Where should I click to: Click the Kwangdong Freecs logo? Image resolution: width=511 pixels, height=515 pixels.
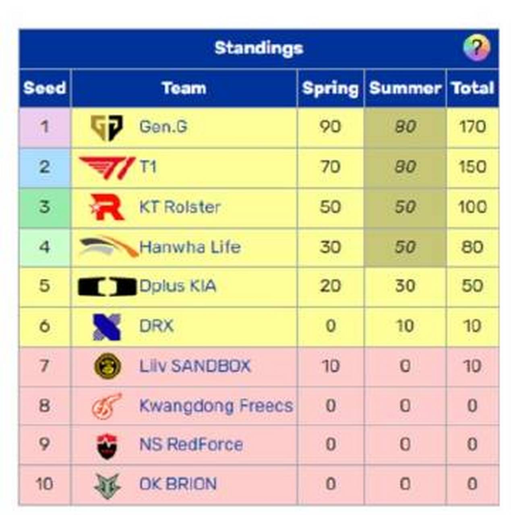tap(107, 406)
